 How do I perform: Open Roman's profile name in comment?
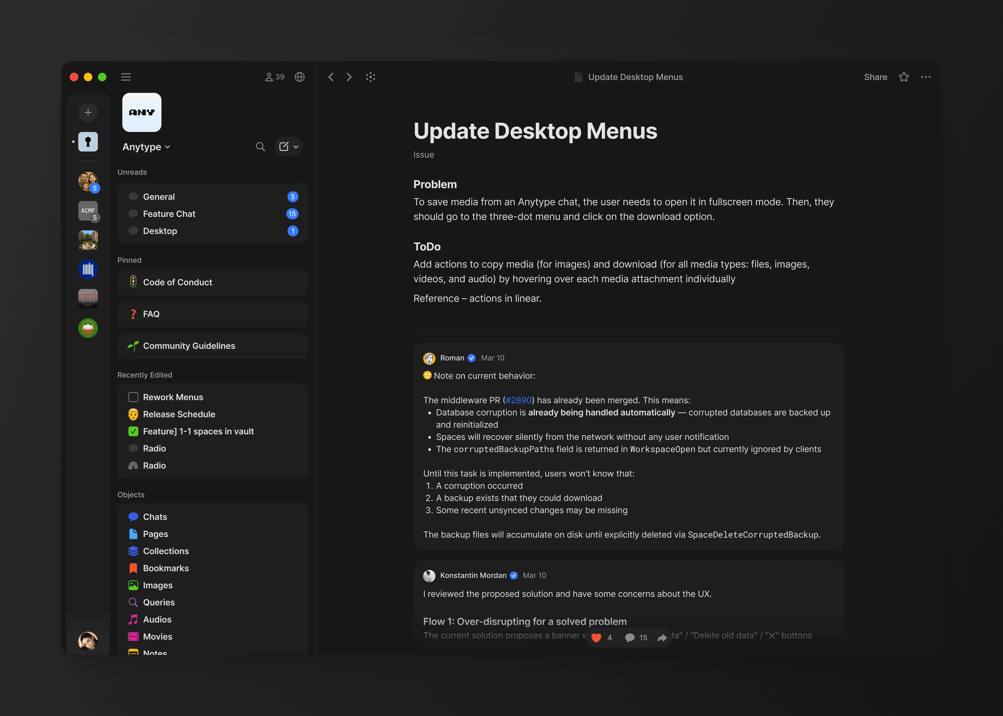(452, 358)
